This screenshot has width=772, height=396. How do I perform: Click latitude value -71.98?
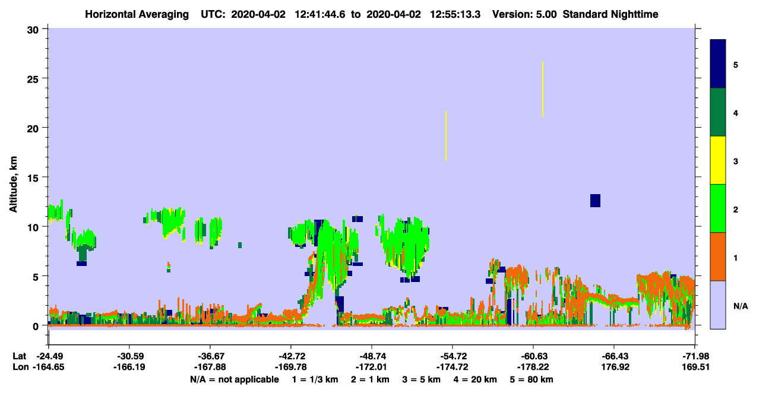[x=695, y=356]
